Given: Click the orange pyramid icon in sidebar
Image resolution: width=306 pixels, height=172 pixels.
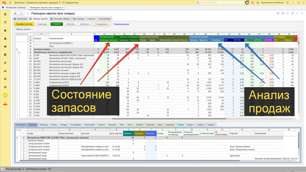Looking at the screenshot, I should pos(5,103).
